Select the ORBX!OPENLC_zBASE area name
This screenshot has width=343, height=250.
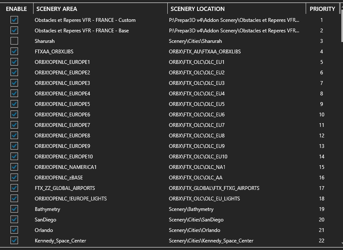coord(59,178)
